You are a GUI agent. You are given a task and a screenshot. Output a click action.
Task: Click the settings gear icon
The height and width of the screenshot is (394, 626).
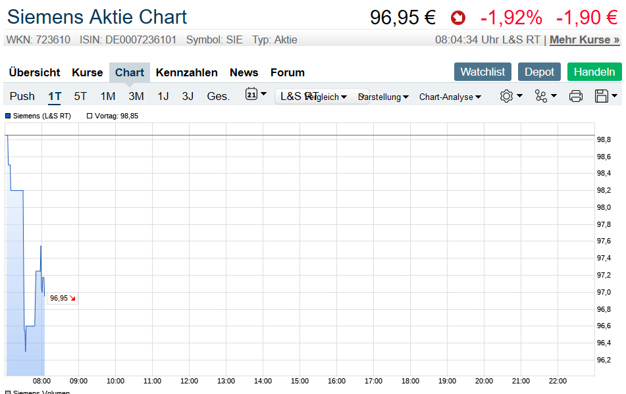click(506, 96)
